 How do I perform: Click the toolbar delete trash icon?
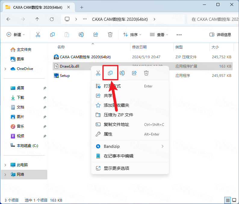point(110,35)
